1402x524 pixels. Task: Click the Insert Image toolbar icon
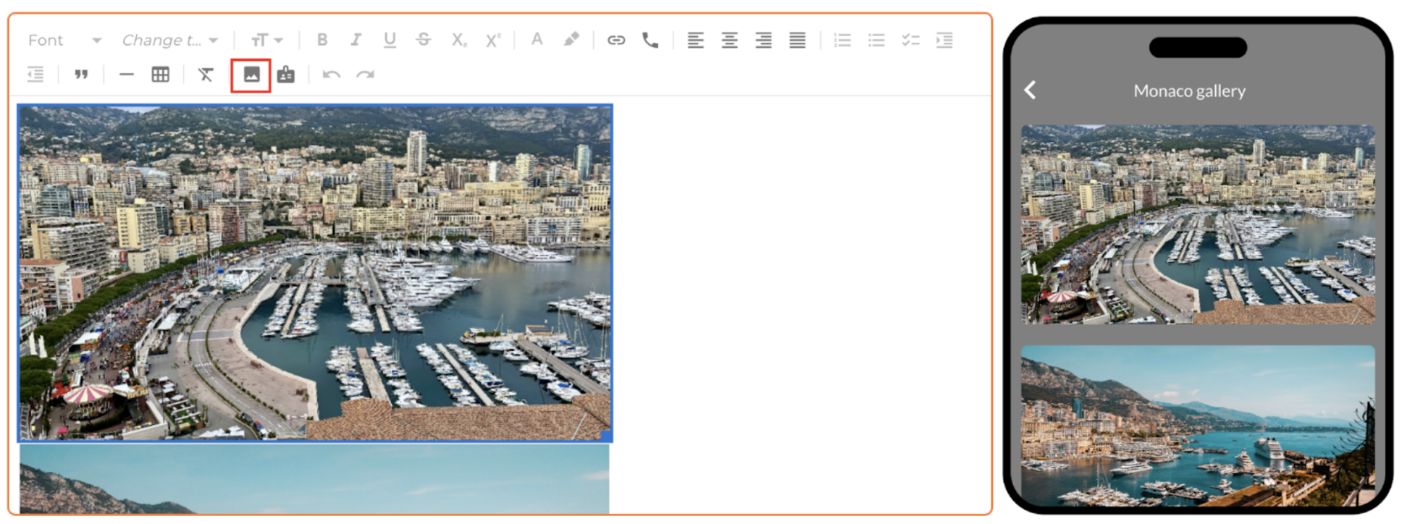tap(251, 75)
